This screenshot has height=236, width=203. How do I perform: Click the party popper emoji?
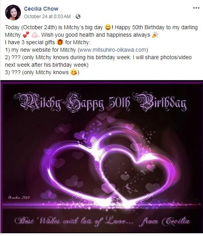tap(155, 35)
